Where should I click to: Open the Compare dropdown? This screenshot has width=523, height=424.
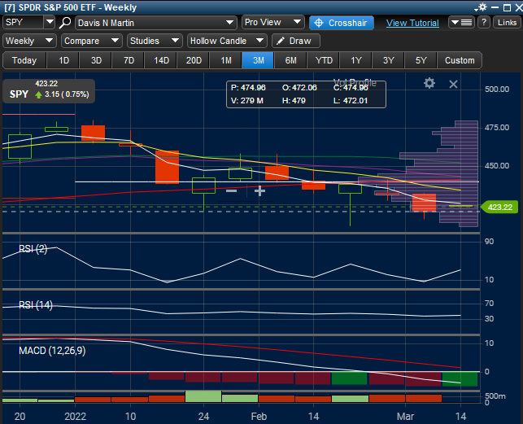pyautogui.click(x=92, y=41)
